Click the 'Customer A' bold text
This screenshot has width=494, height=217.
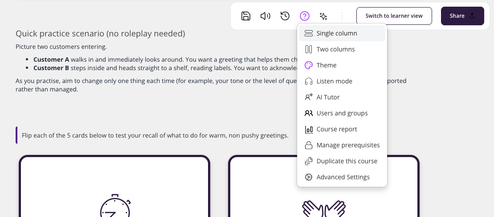(x=51, y=59)
